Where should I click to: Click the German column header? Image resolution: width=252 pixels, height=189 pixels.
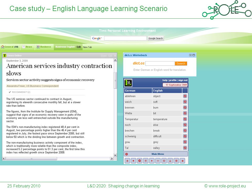click(138, 91)
